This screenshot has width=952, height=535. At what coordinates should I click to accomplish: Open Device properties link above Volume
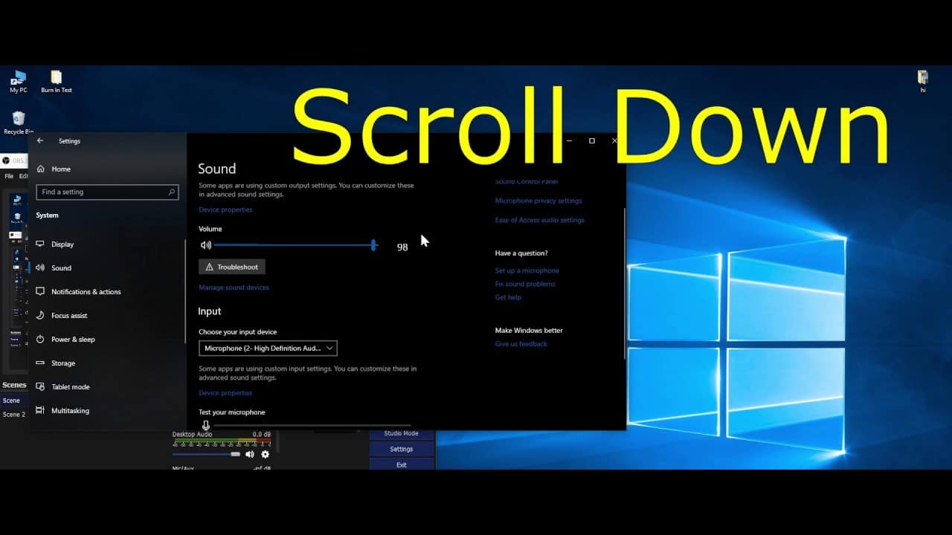tap(225, 210)
